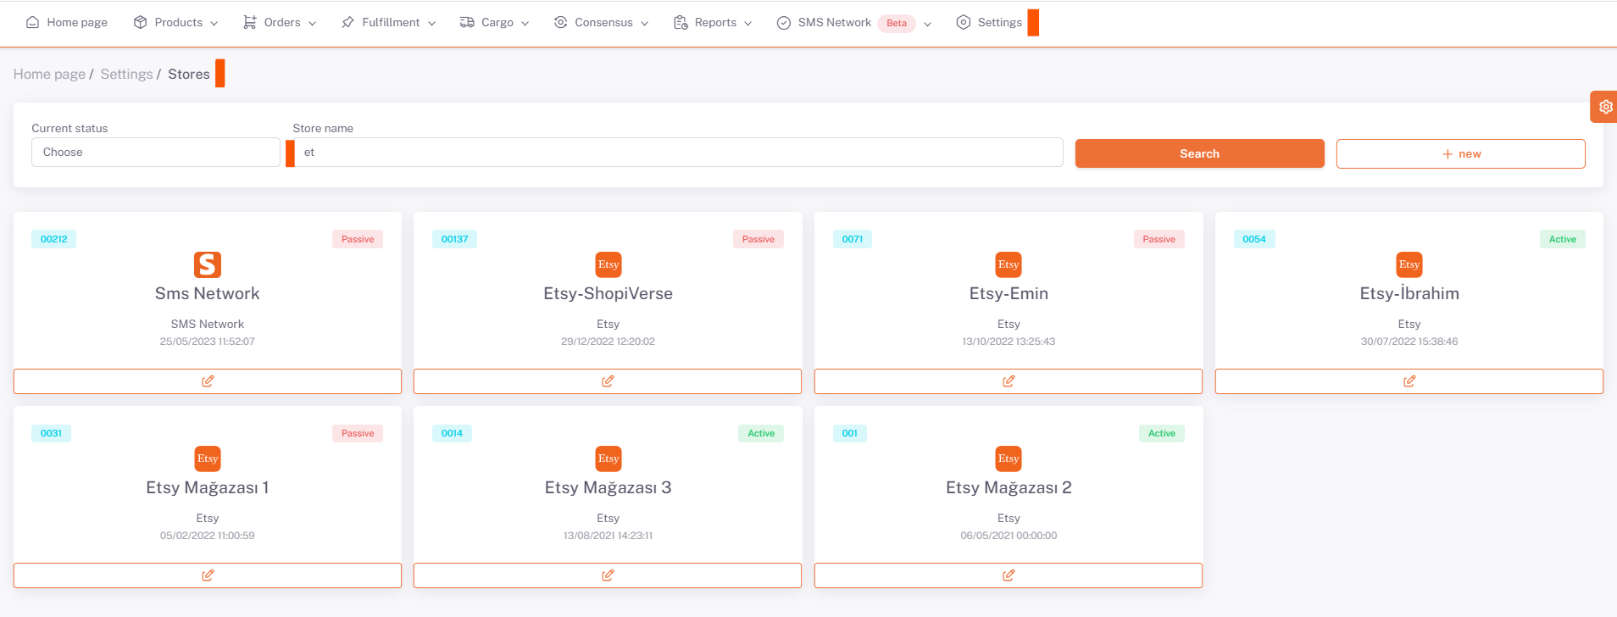Click the Consensus icon in navbar
The image size is (1617, 617).
pos(560,23)
